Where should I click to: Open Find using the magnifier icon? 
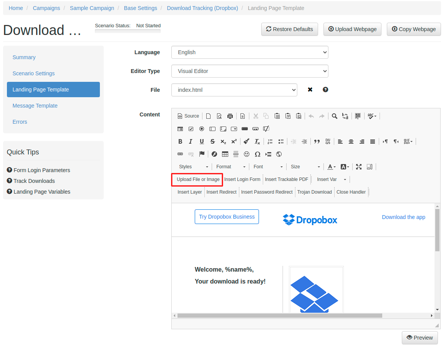tap(335, 116)
